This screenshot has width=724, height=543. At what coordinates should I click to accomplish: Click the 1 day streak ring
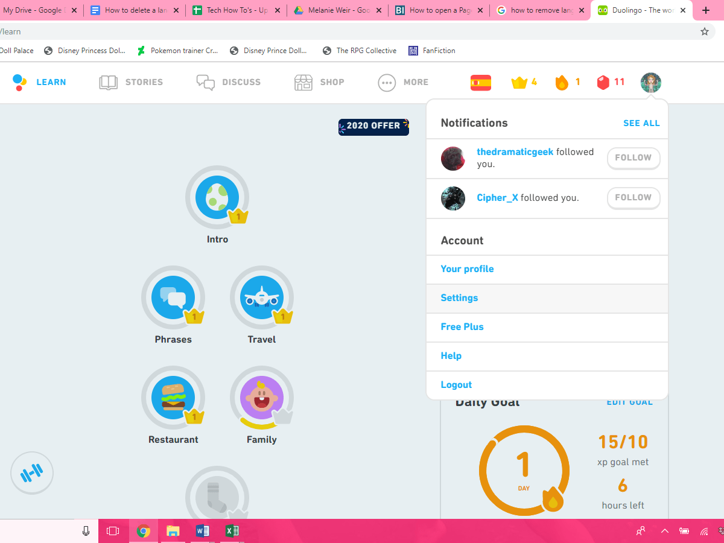pyautogui.click(x=524, y=471)
